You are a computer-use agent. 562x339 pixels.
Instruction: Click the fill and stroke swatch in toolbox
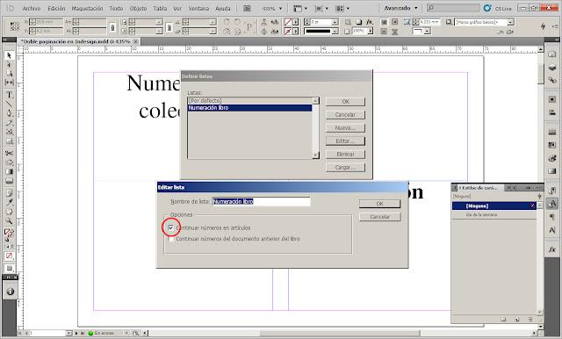(9, 234)
